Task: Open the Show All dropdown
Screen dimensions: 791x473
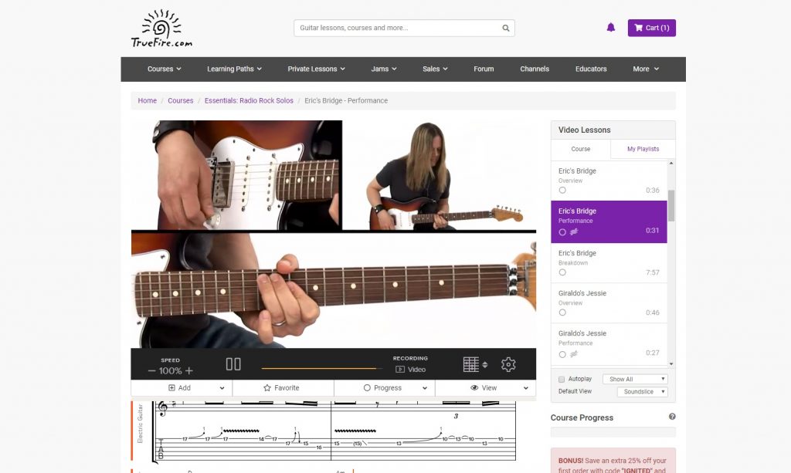Action: tap(635, 380)
